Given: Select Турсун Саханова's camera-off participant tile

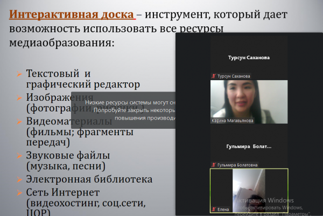Looking at the screenshot, I should click(248, 57).
